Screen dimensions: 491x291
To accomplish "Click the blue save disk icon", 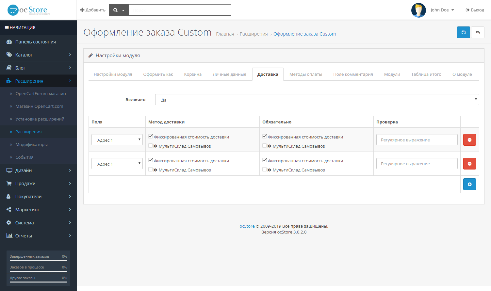I will [463, 32].
